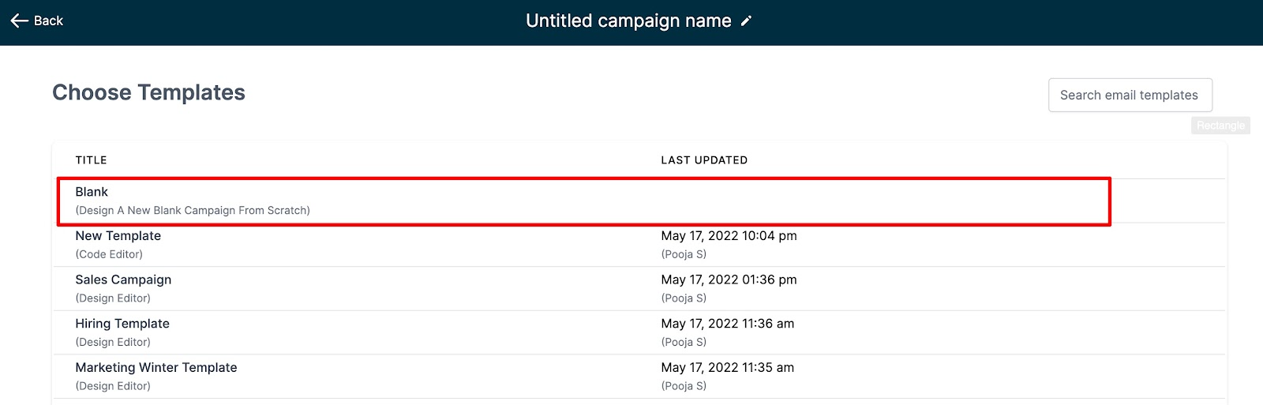The image size is (1263, 405).
Task: Select the Marketing Winter Template
Action: [156, 367]
